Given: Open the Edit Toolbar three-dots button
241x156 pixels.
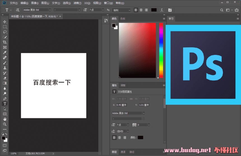Looking at the screenshot, I should point(5,129).
